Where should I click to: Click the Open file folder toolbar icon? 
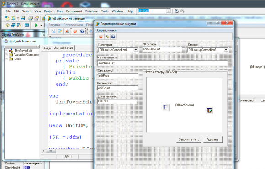click(x=13, y=18)
